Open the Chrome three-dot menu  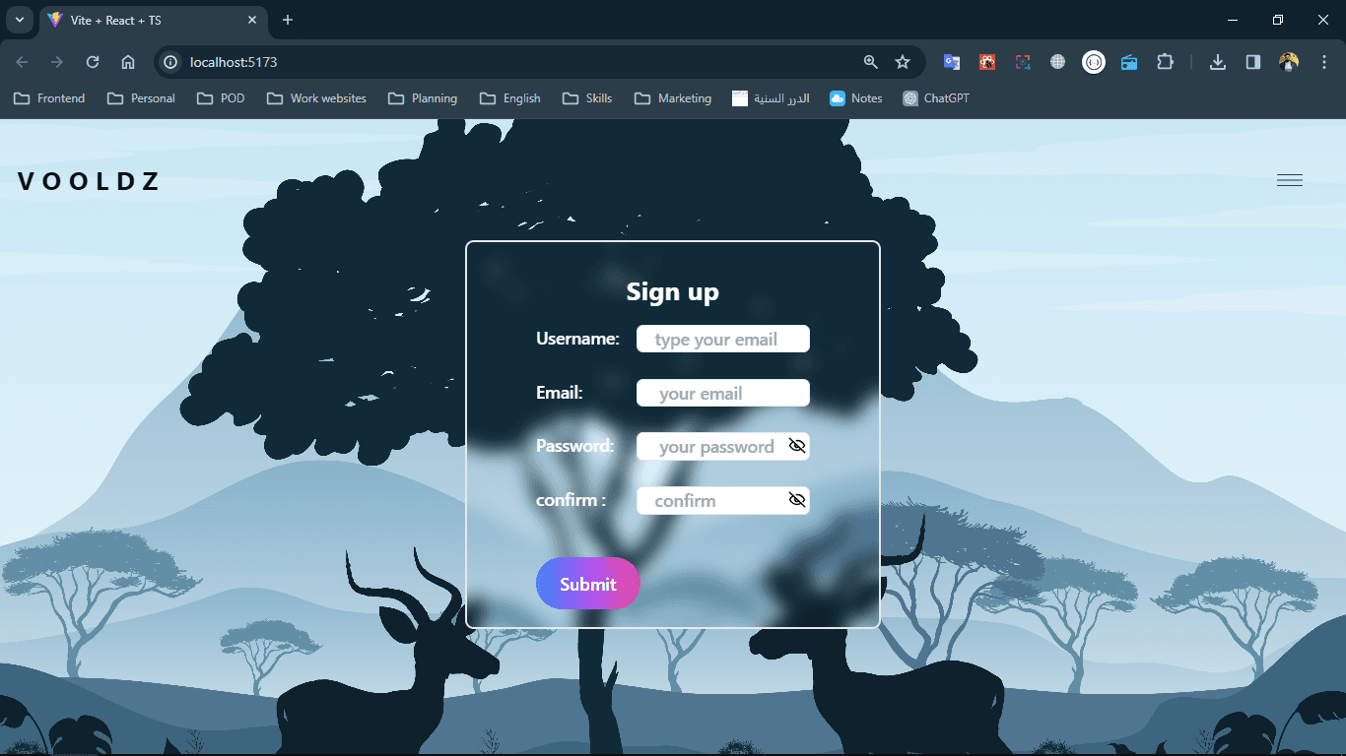click(1324, 62)
